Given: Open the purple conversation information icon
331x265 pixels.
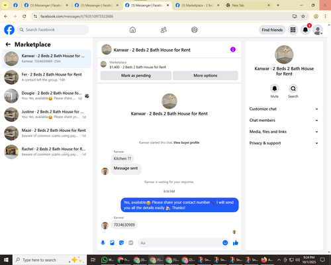Looking at the screenshot, I should pyautogui.click(x=233, y=50).
